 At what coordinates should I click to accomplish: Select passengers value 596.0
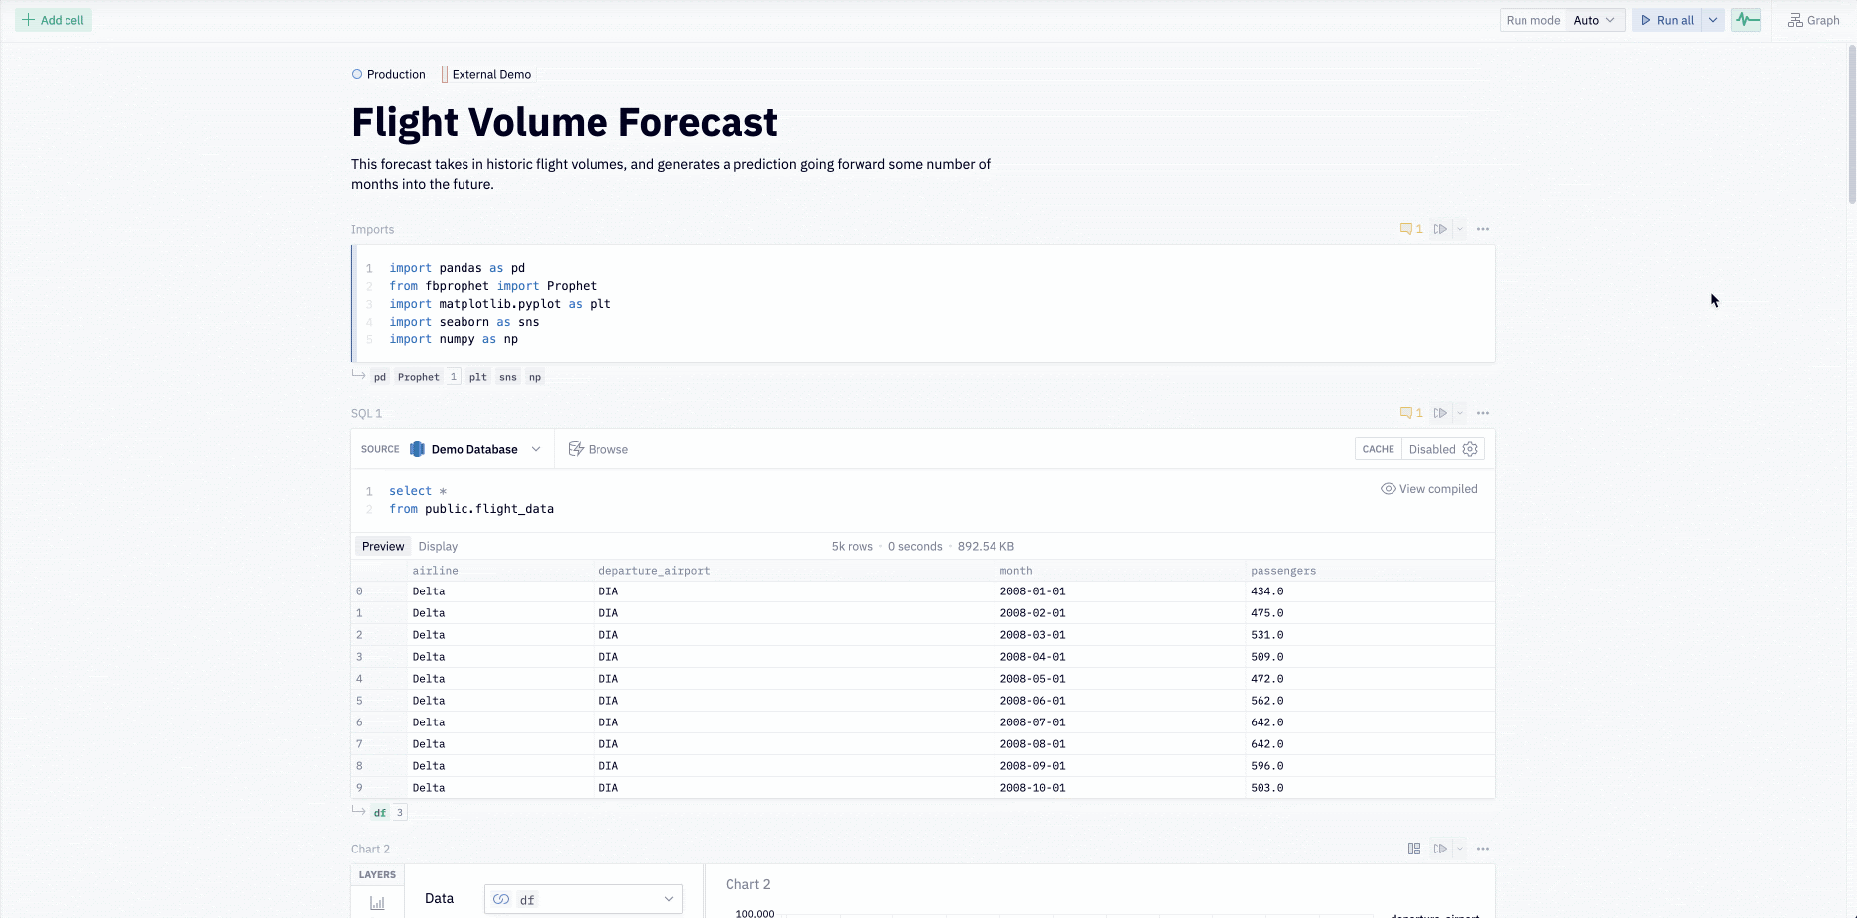[x=1370, y=766]
